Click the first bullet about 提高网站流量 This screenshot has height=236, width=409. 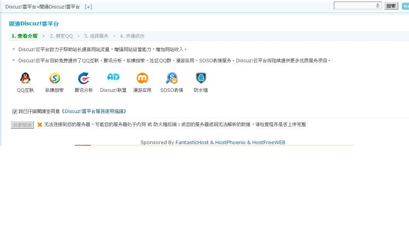103,49
